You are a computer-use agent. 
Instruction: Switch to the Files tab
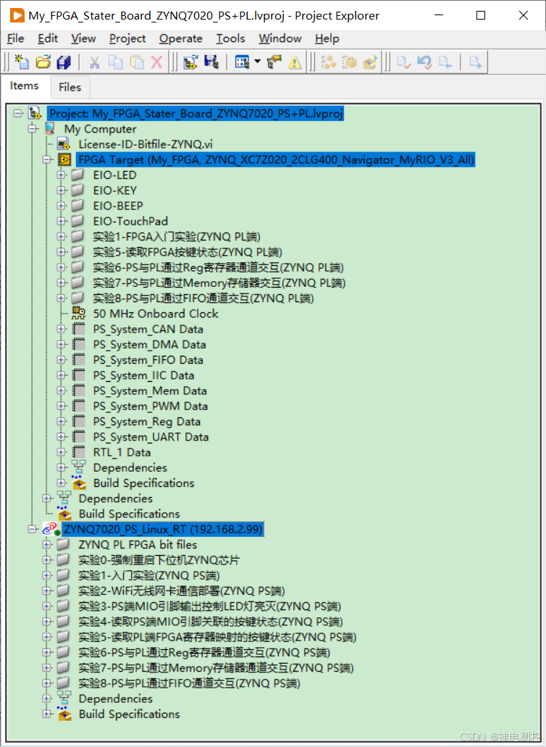70,87
